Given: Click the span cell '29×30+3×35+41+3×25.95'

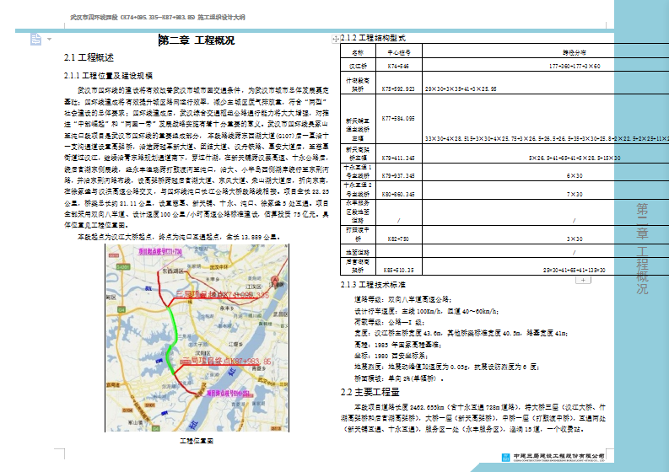Looking at the screenshot, I should [x=461, y=88].
